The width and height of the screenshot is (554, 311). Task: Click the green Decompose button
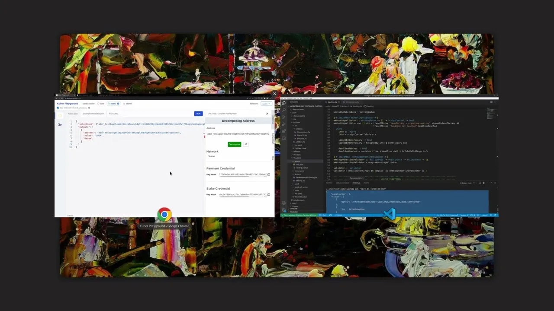point(234,144)
